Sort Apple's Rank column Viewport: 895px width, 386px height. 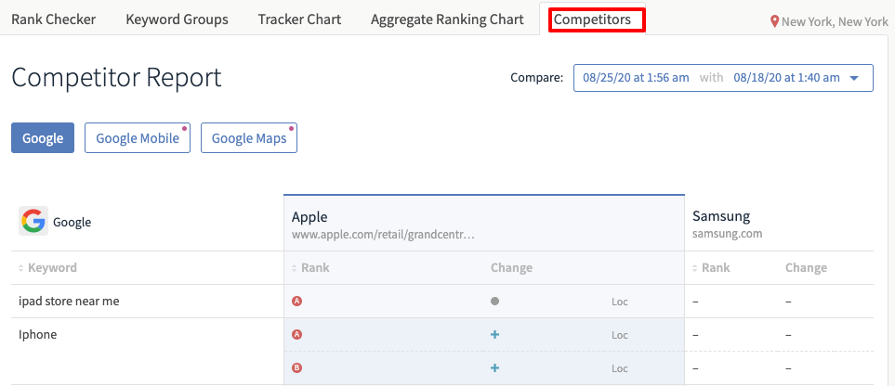[310, 267]
